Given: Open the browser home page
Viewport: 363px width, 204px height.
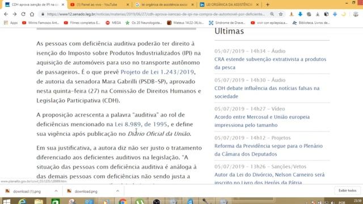Looking at the screenshot, I should point(32,14).
